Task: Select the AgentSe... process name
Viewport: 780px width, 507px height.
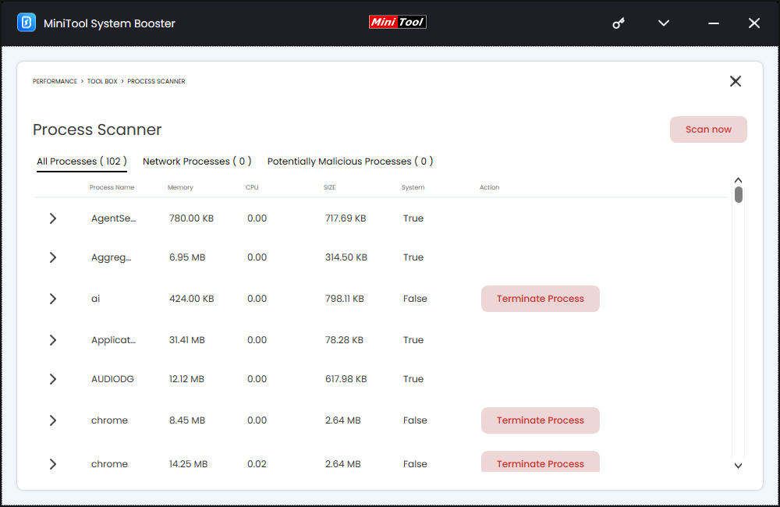Action: click(113, 218)
